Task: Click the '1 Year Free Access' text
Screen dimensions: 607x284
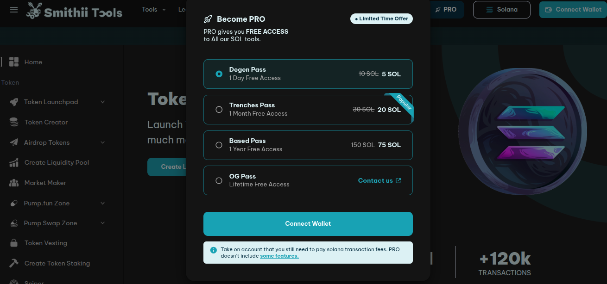Action: coord(256,149)
